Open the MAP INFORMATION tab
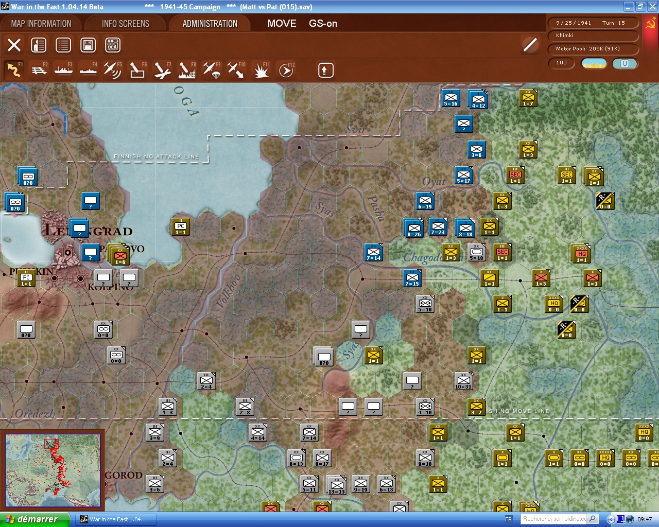Image resolution: width=659 pixels, height=527 pixels. coord(41,24)
